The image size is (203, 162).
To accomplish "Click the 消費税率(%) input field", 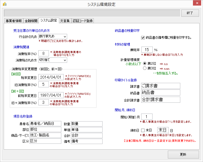I will point(44,53).
